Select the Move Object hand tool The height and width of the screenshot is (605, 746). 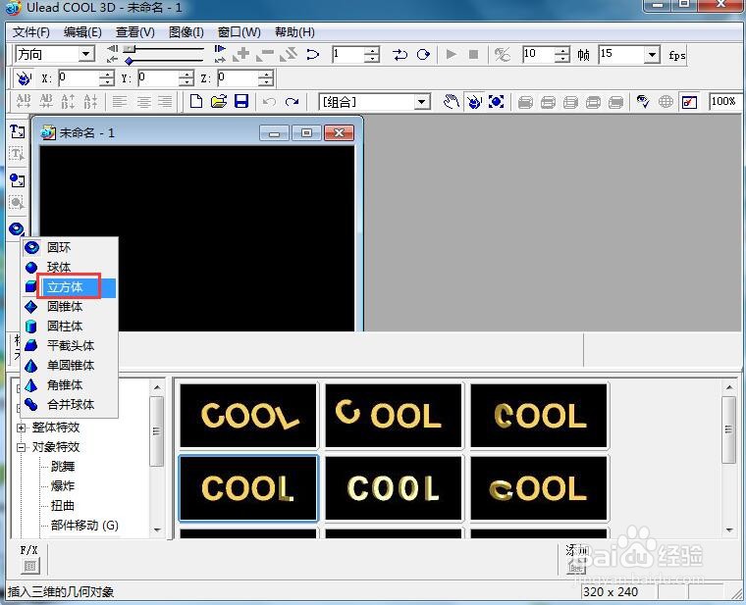(451, 102)
